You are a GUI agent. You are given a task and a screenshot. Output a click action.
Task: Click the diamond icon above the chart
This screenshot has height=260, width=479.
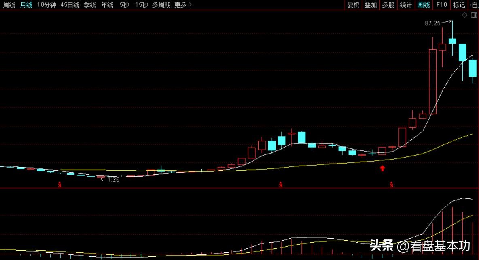(x=464, y=15)
